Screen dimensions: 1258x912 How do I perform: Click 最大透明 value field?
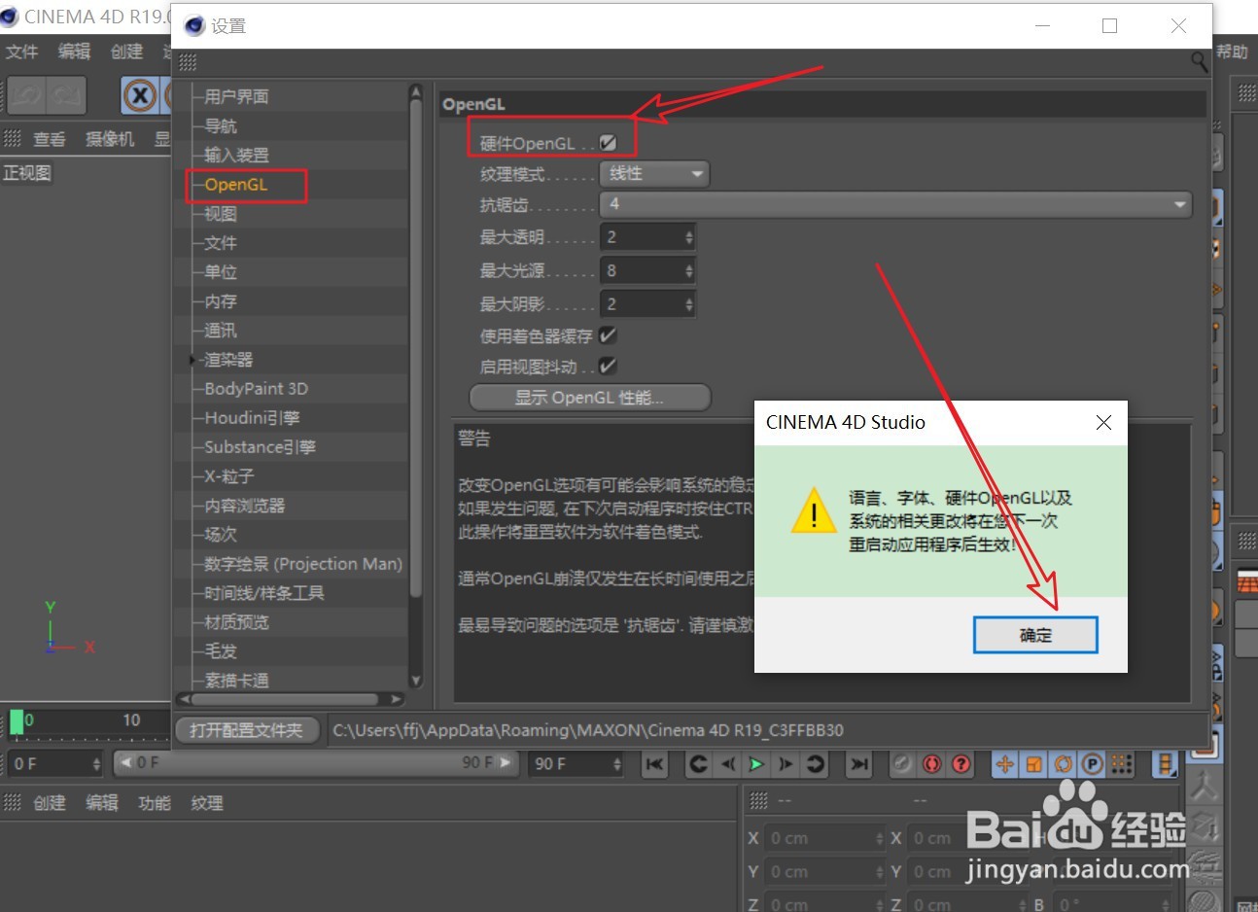click(x=641, y=237)
